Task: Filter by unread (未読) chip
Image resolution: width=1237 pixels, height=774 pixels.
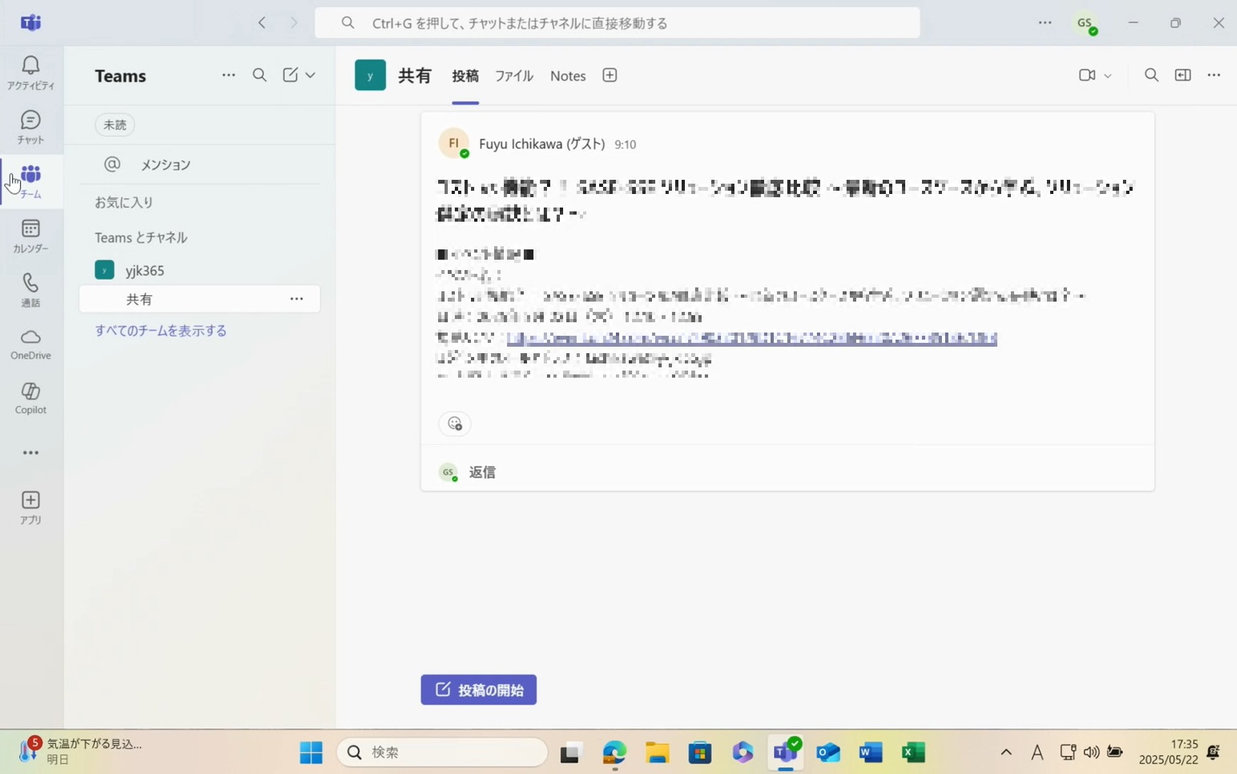Action: tap(115, 124)
